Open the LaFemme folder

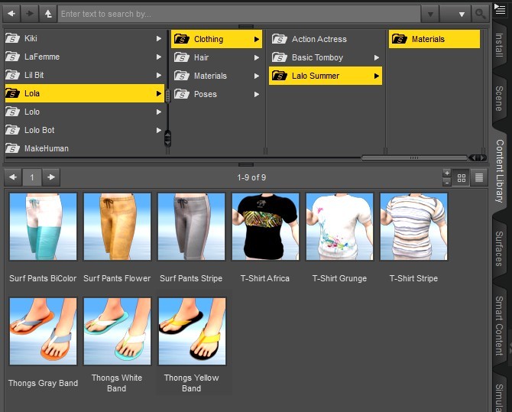pos(84,57)
